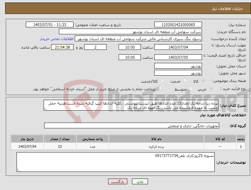Open the اطلاعات تماس خریدار link

click(57, 39)
